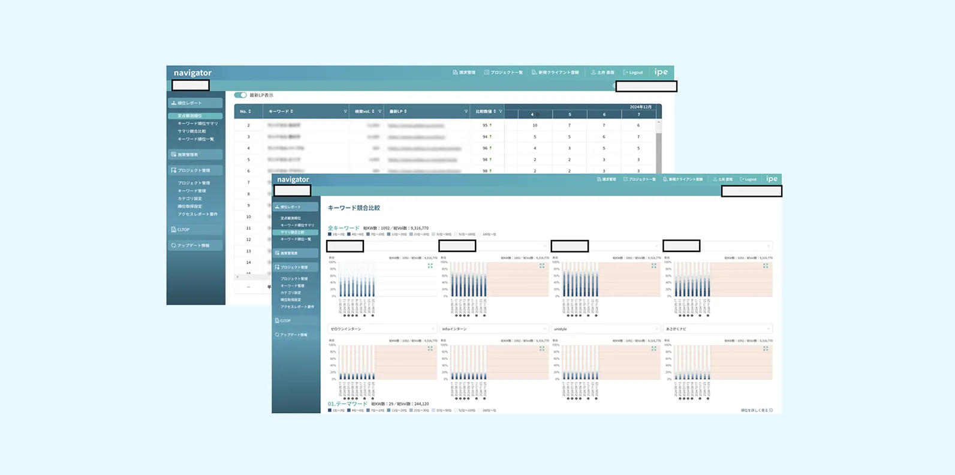Open 請求管理 in the back window header

(x=464, y=73)
